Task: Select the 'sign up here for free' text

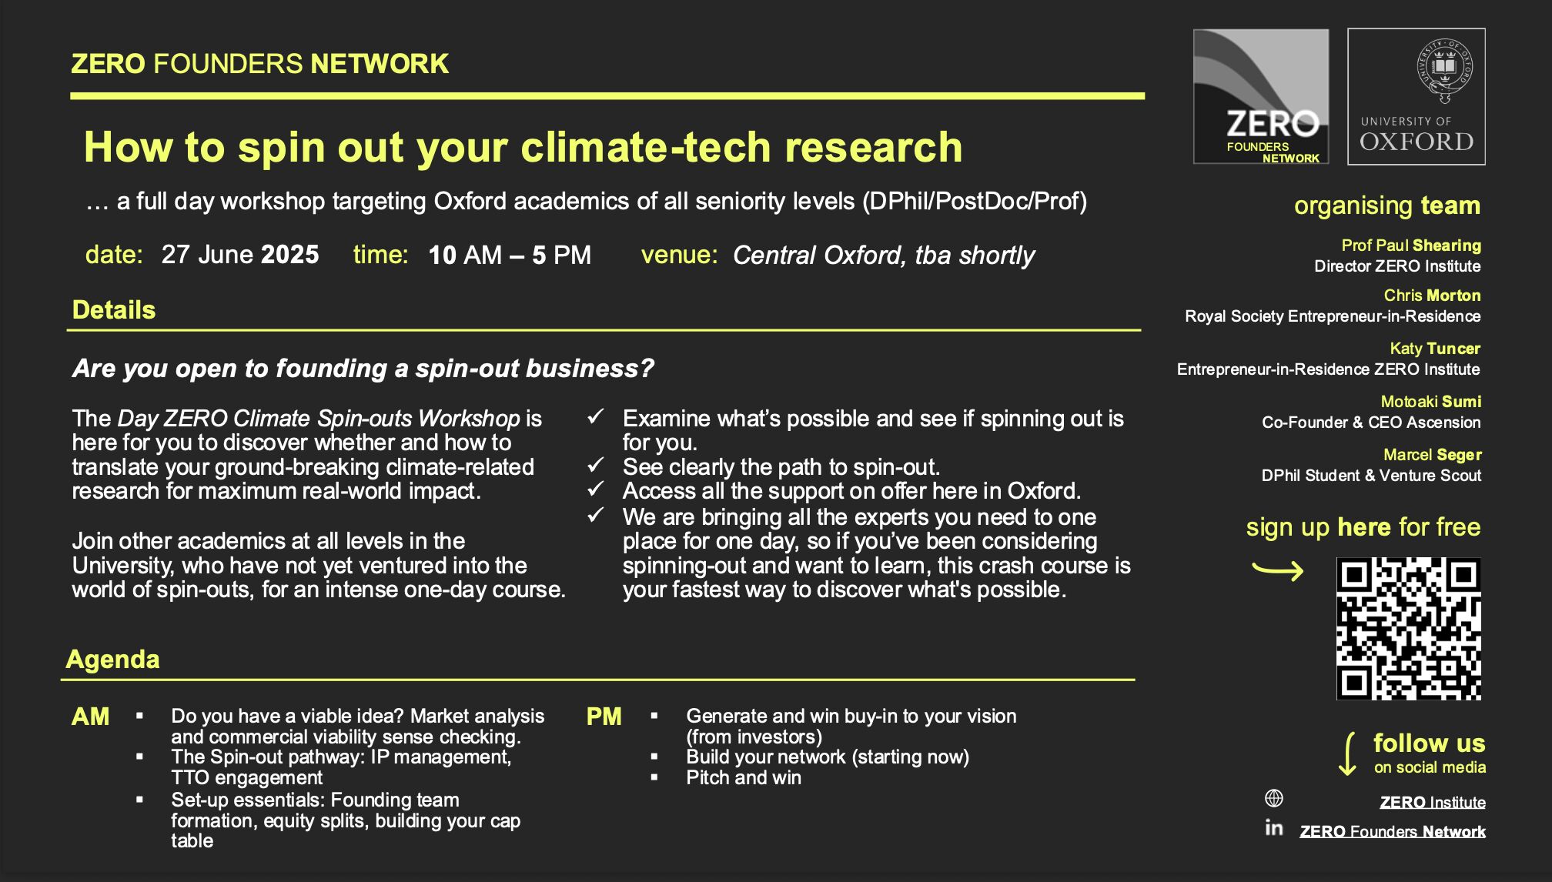Action: (x=1363, y=527)
